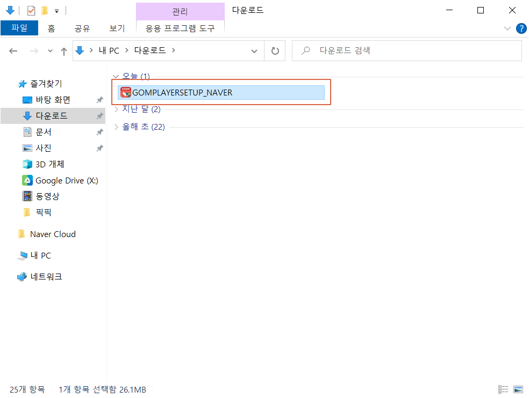Open Help with the question mark icon
This screenshot has height=398, width=529.
click(521, 28)
